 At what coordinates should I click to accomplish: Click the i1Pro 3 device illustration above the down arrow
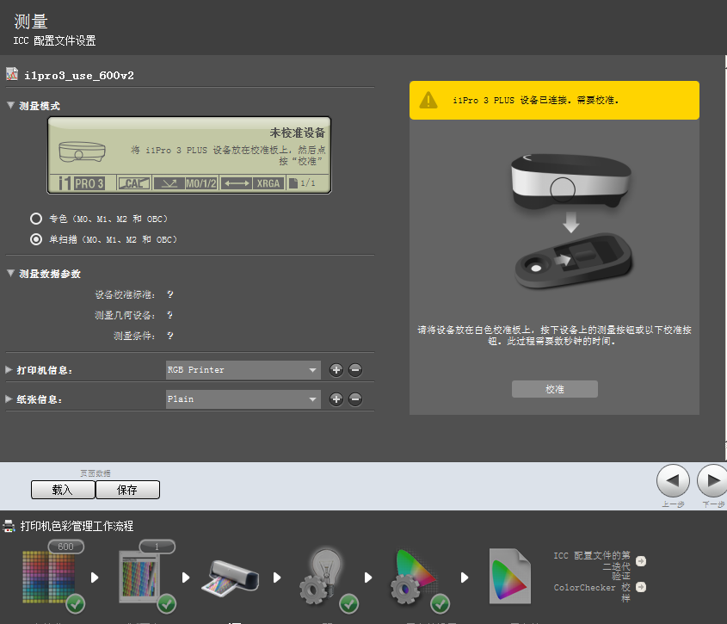pyautogui.click(x=570, y=181)
